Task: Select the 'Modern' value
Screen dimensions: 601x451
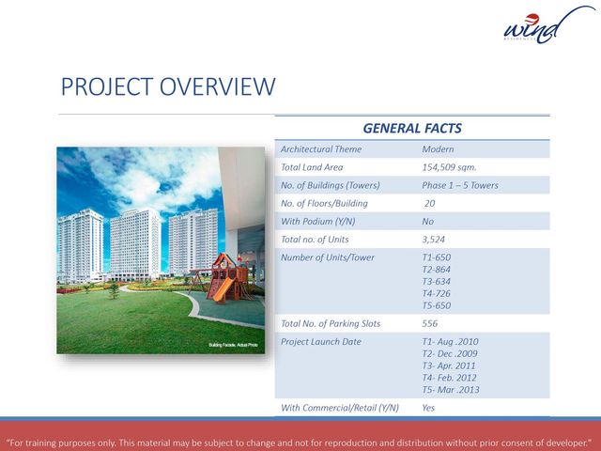Action: (438, 149)
